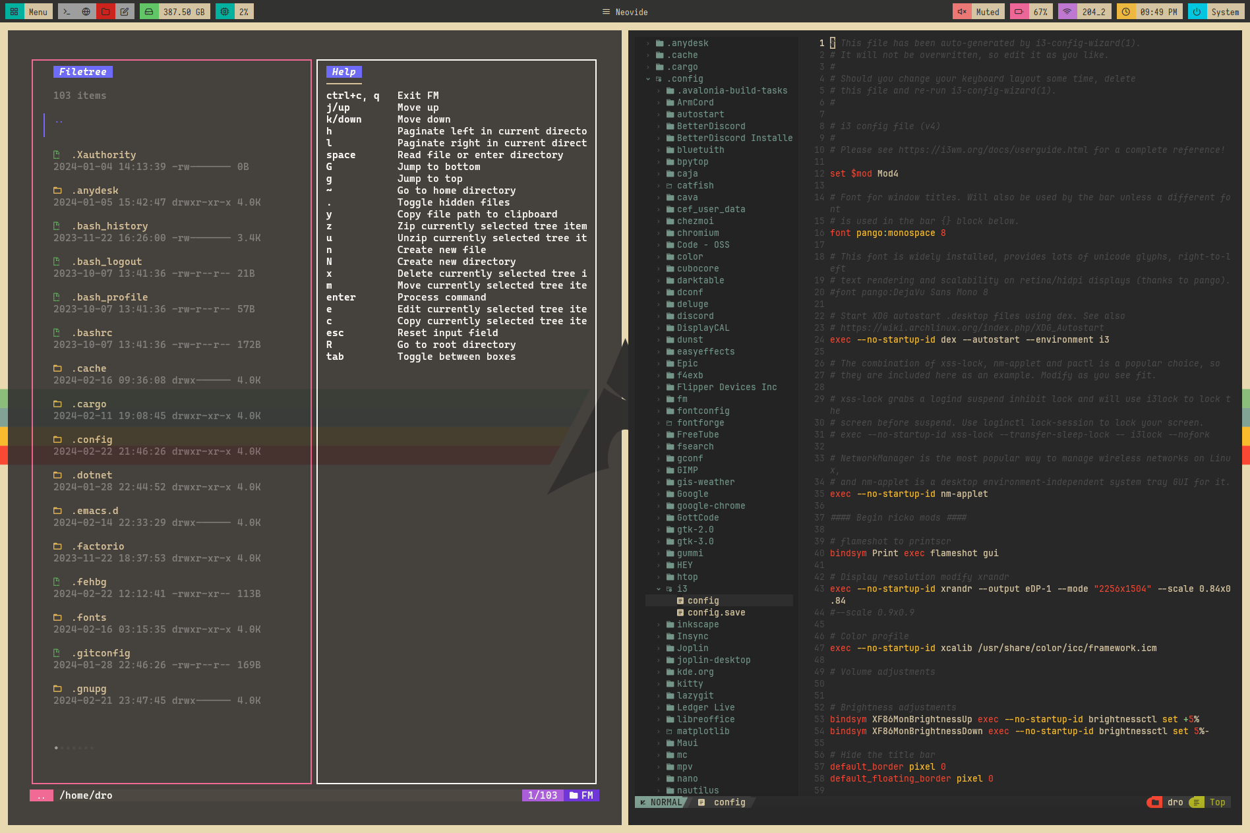Click the 387.50 GB disk space readout
Viewport: 1250px width, 833px height.
(x=184, y=12)
